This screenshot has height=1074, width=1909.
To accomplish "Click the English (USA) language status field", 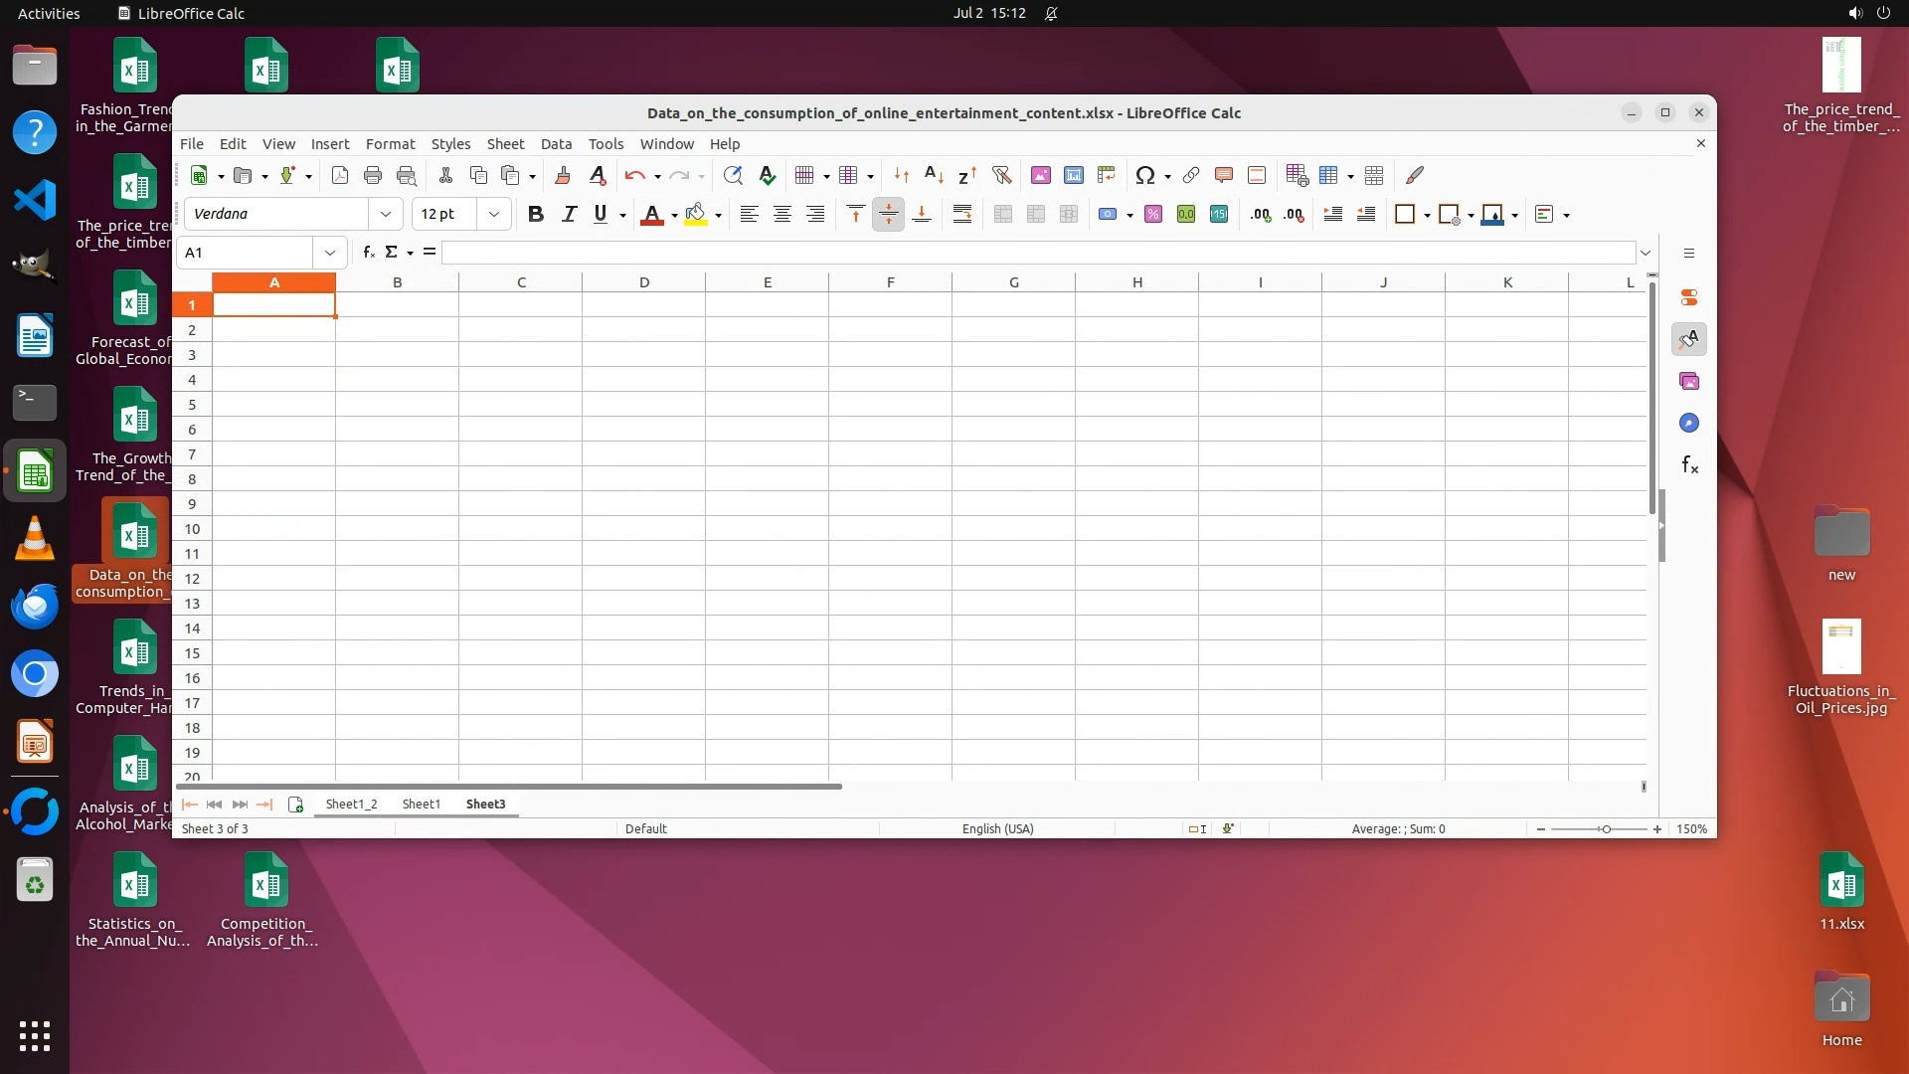I will [997, 829].
